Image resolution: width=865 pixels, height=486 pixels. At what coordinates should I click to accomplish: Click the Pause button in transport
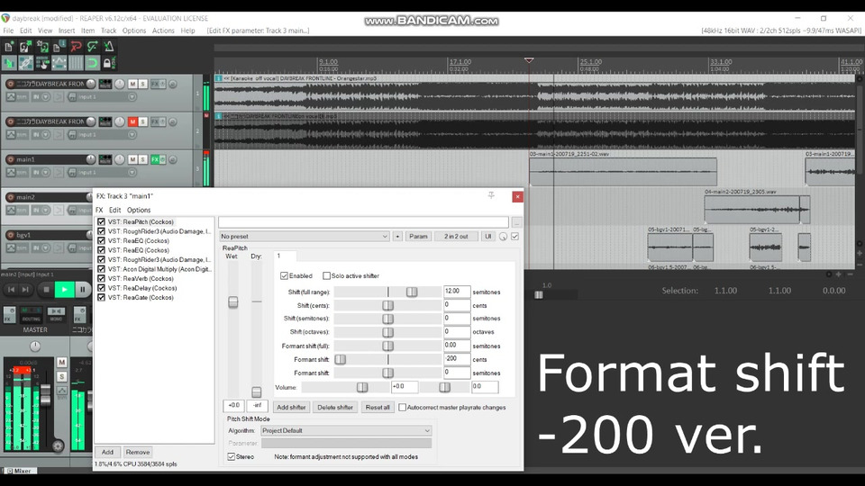point(83,289)
